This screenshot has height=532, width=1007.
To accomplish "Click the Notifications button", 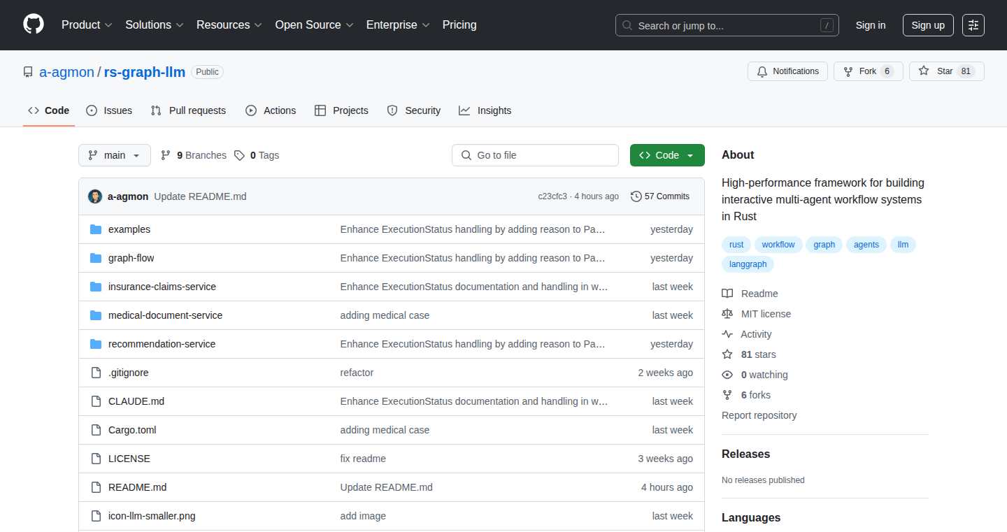I will [787, 71].
